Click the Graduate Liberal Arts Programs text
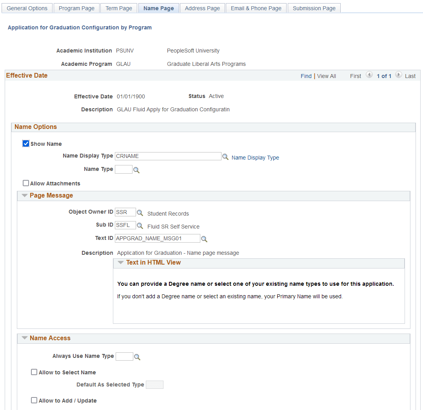 206,64
